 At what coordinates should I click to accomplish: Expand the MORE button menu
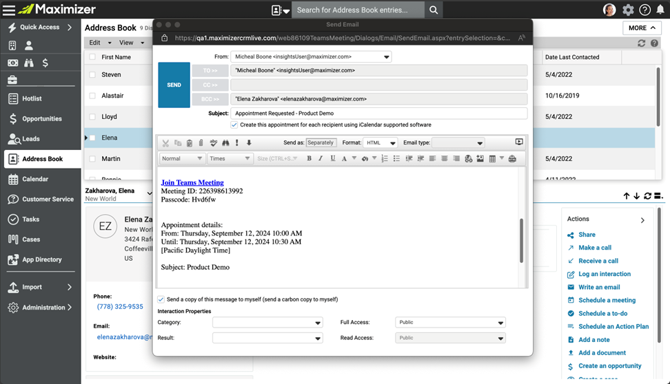pos(642,28)
